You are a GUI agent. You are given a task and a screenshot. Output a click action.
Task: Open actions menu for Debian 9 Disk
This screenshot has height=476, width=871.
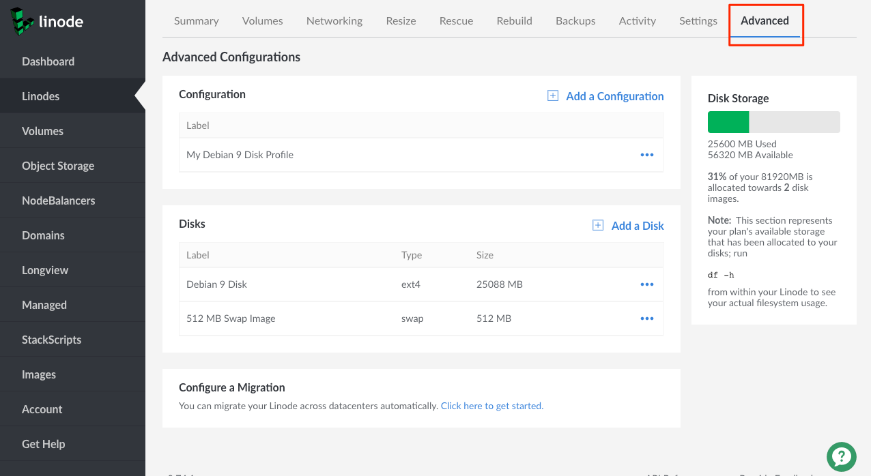[x=646, y=284]
